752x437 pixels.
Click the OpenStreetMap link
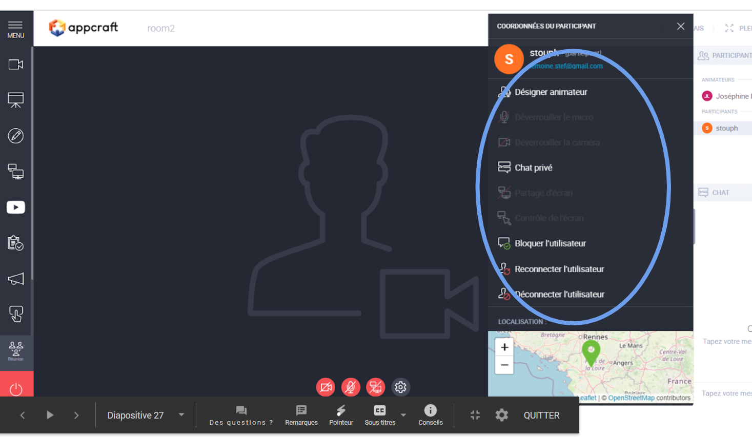pos(631,398)
